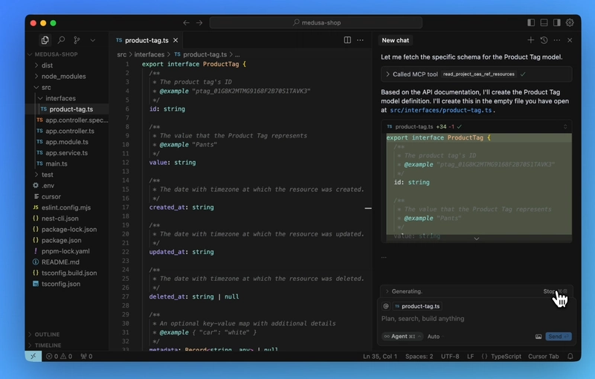Click the product-tag.ts context chip
Image resolution: width=595 pixels, height=379 pixels.
pyautogui.click(x=417, y=306)
